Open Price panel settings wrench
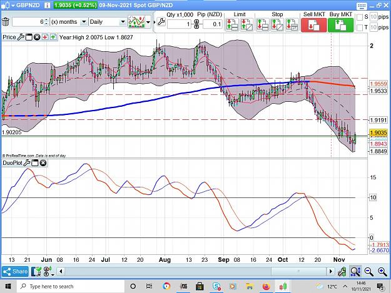This screenshot has width=391, height=293. pyautogui.click(x=21, y=37)
